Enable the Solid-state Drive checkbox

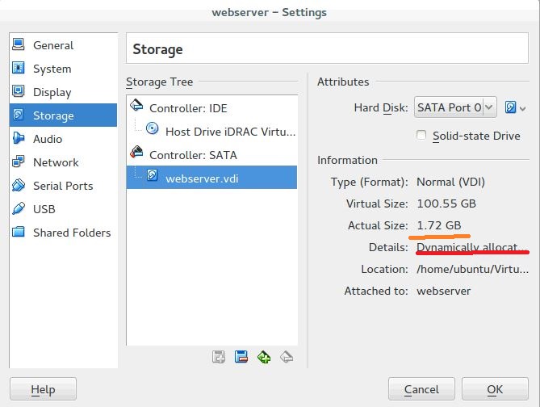(421, 135)
